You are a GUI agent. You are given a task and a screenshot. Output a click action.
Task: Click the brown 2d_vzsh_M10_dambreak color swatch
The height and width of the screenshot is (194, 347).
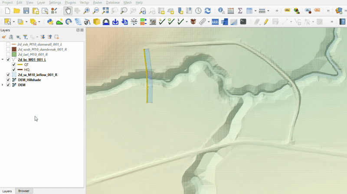(x=14, y=49)
